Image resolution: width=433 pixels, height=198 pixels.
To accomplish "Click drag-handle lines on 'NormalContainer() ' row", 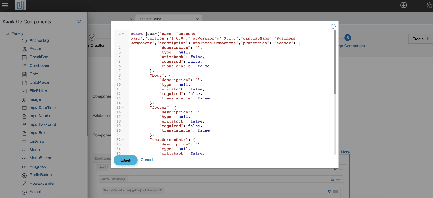I will point(338,180).
